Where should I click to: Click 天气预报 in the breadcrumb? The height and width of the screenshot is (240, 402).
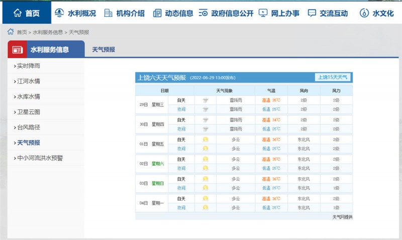pos(79,32)
